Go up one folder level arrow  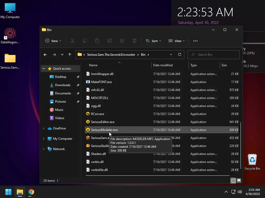pyautogui.click(x=70, y=55)
